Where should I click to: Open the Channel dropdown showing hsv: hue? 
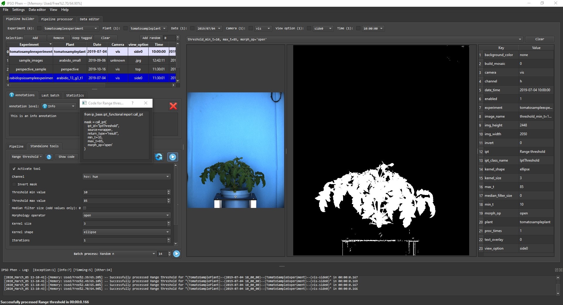click(126, 177)
